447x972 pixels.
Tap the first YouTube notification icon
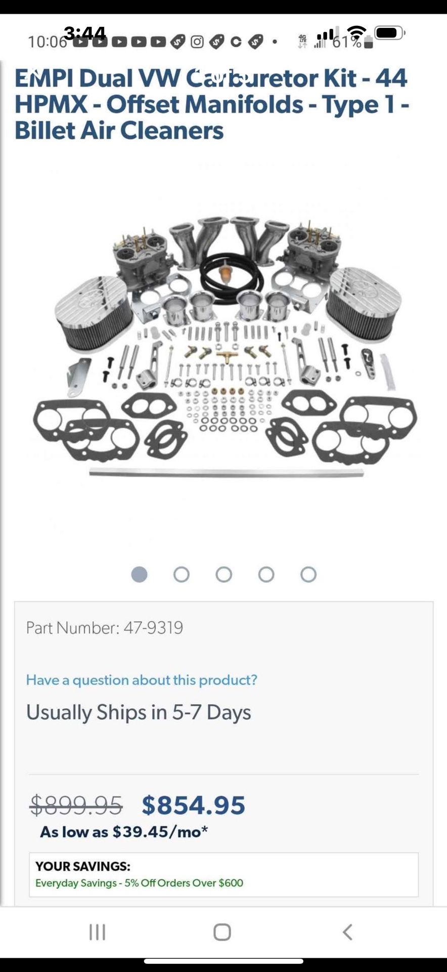[x=80, y=42]
